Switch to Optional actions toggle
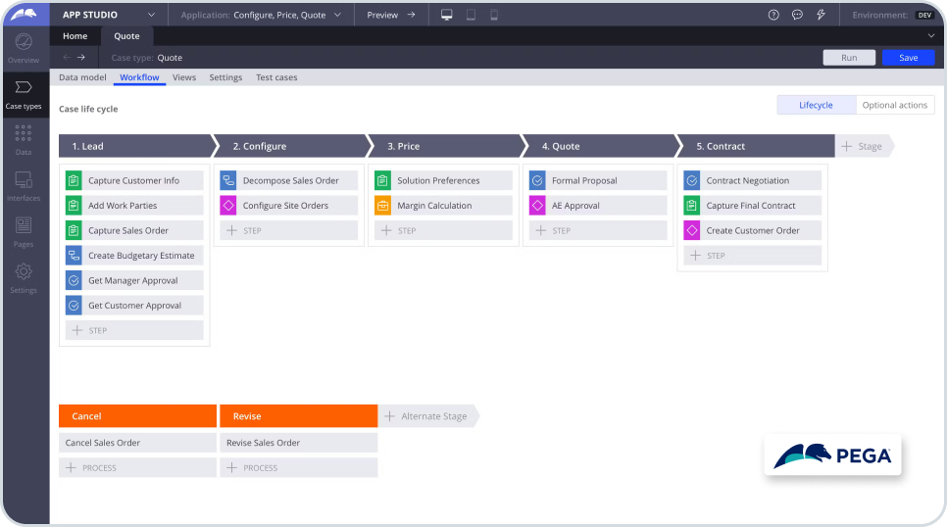 tap(894, 105)
